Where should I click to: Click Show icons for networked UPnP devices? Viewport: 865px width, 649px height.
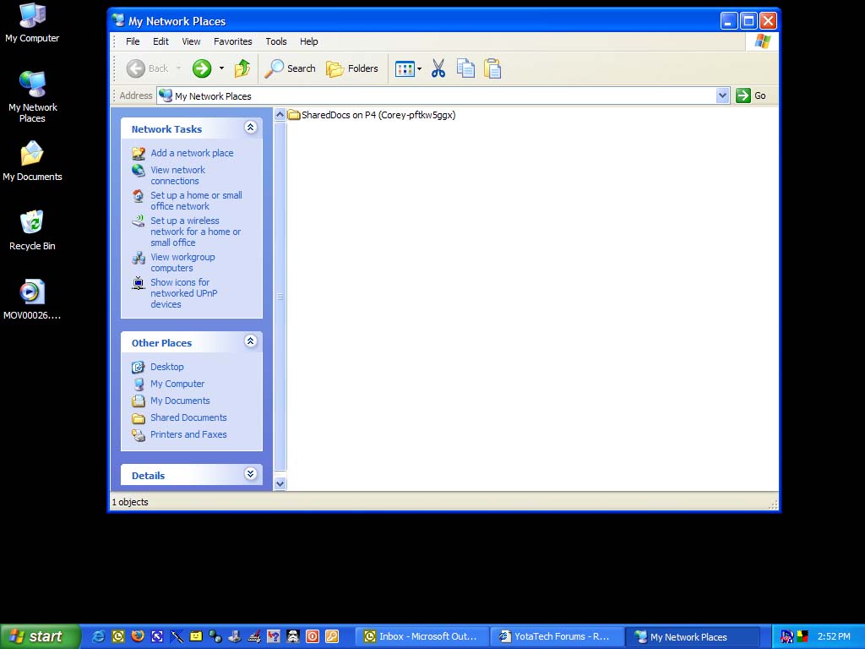pyautogui.click(x=183, y=293)
